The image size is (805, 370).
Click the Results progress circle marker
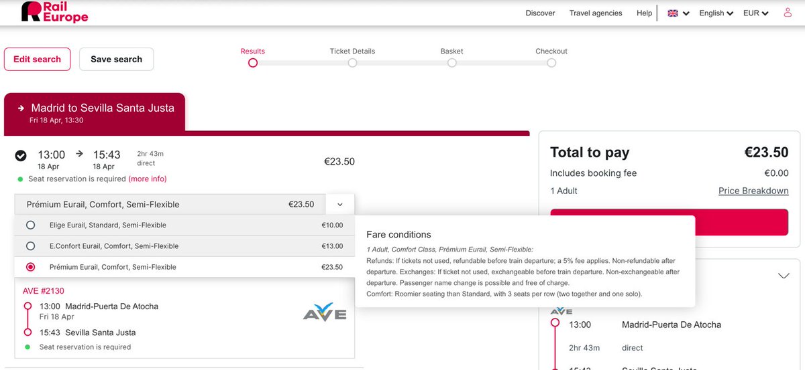coord(253,63)
